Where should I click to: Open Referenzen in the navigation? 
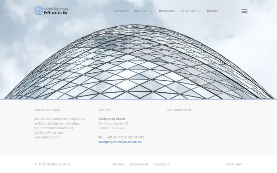[x=167, y=11]
